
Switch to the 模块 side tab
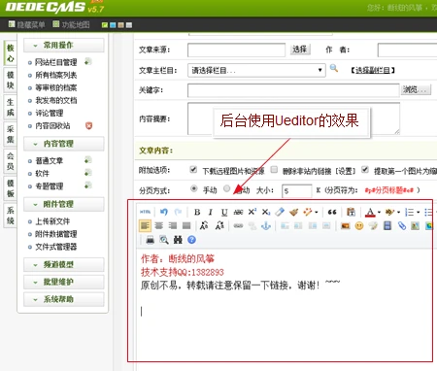[x=11, y=80]
